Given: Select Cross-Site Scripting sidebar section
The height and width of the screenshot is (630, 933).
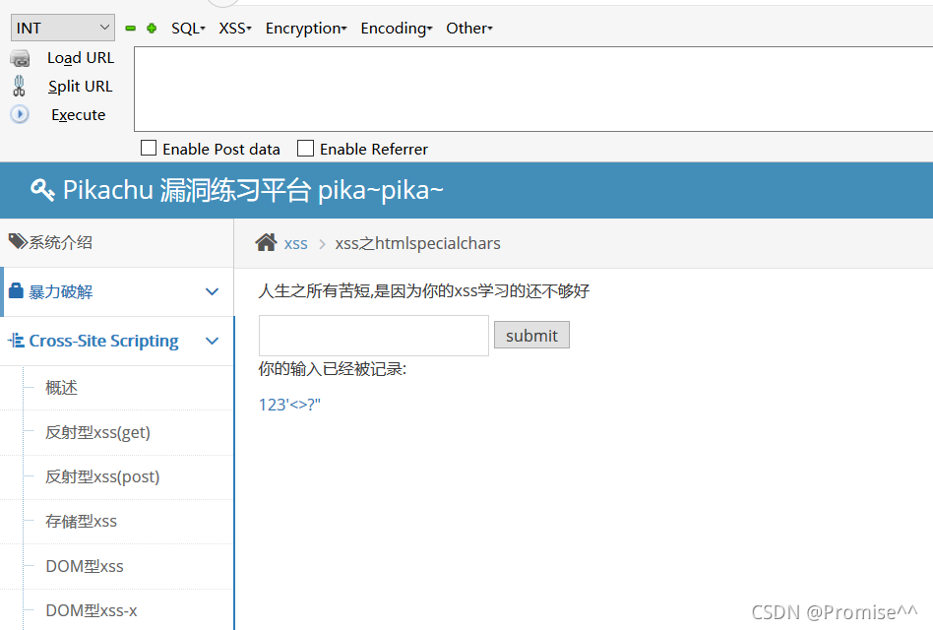Looking at the screenshot, I should click(118, 341).
